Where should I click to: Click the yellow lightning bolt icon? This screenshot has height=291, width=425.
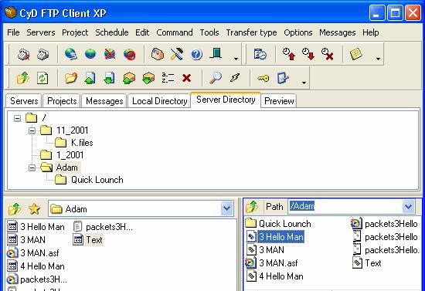tap(235, 78)
